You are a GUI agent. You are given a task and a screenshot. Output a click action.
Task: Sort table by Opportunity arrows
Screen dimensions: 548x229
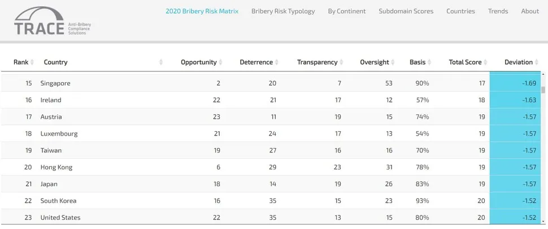coord(221,62)
